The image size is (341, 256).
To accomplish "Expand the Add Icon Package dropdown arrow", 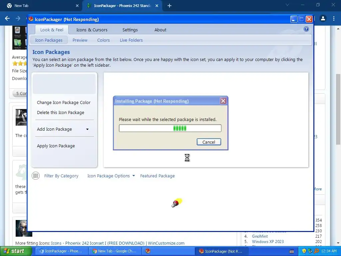I will (87, 129).
